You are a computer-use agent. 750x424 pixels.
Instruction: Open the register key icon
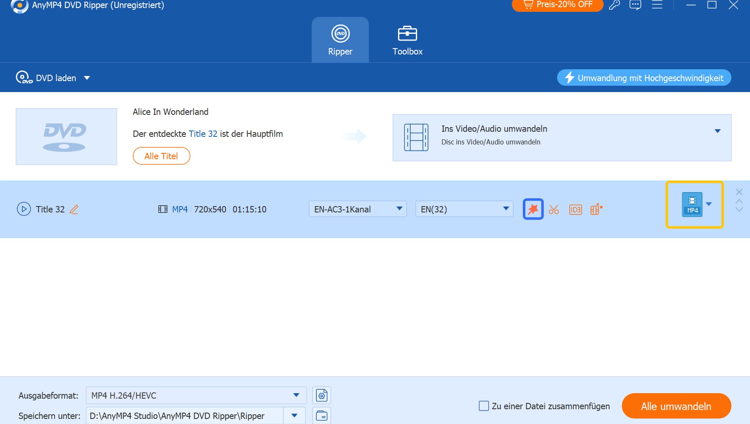pos(614,5)
